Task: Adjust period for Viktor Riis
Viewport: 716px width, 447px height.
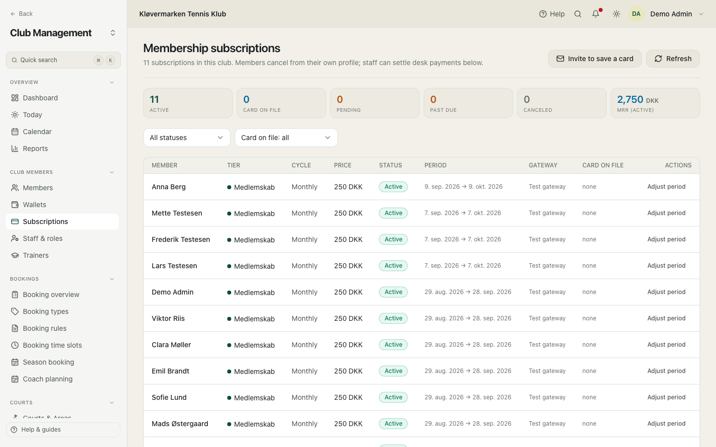Action: click(666, 318)
